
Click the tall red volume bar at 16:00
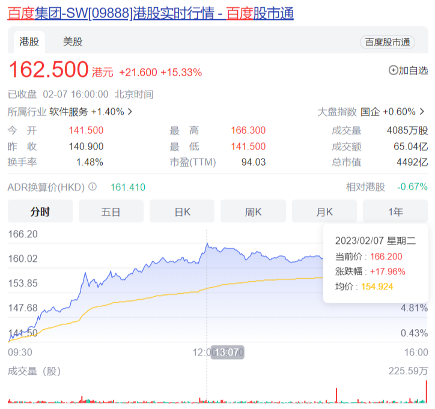click(427, 392)
